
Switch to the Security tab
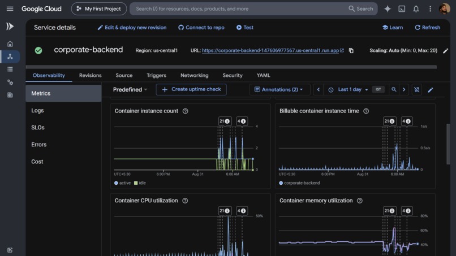pyautogui.click(x=233, y=76)
